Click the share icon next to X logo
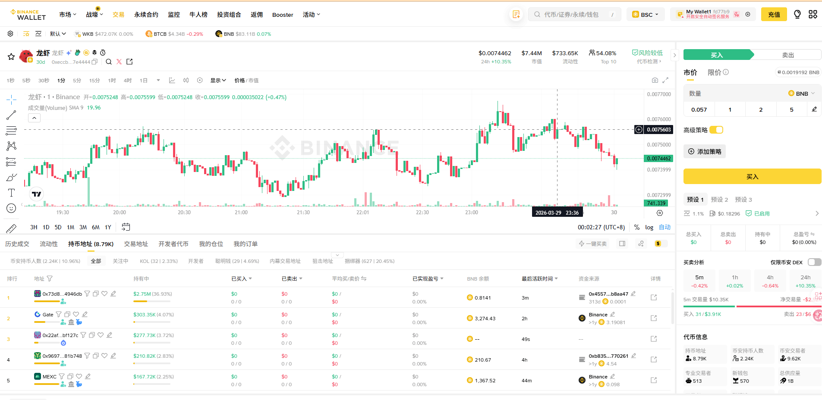The image size is (822, 400). click(129, 62)
